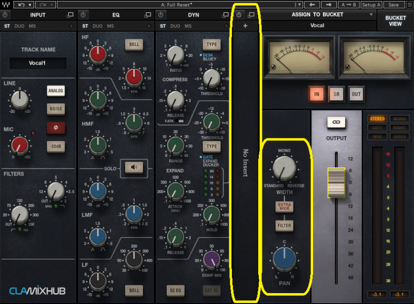Toggle the output fader link icon
Viewport: 414px width, 304px height.
[x=336, y=123]
